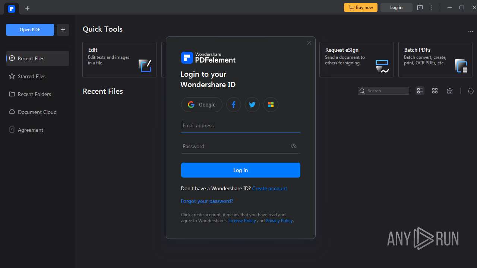This screenshot has height=268, width=477.
Task: Click the clear recent files trash icon
Action: pos(450,91)
